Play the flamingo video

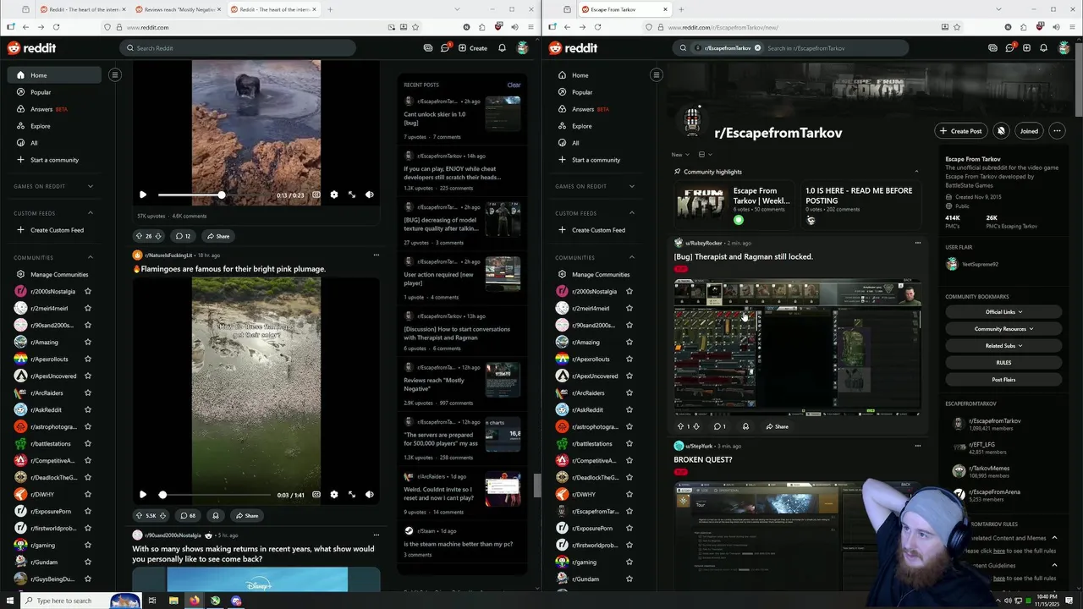[x=143, y=495]
